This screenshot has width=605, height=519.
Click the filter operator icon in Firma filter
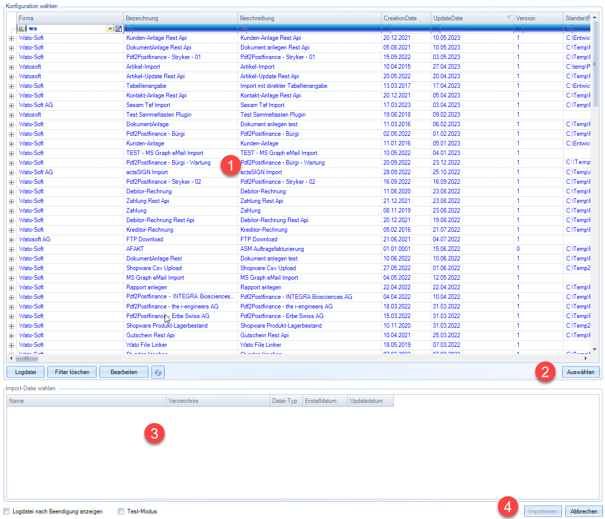click(x=22, y=29)
